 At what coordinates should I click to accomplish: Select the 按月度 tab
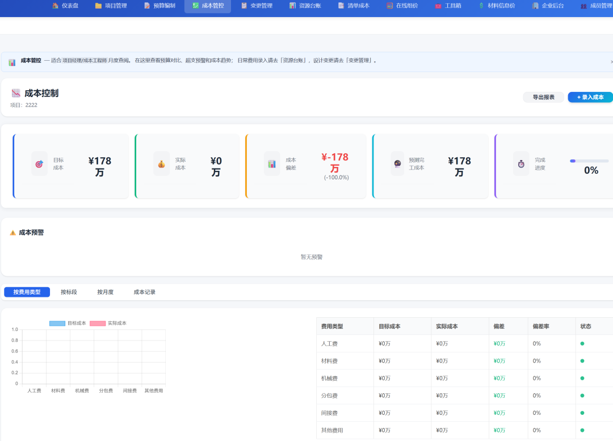105,292
